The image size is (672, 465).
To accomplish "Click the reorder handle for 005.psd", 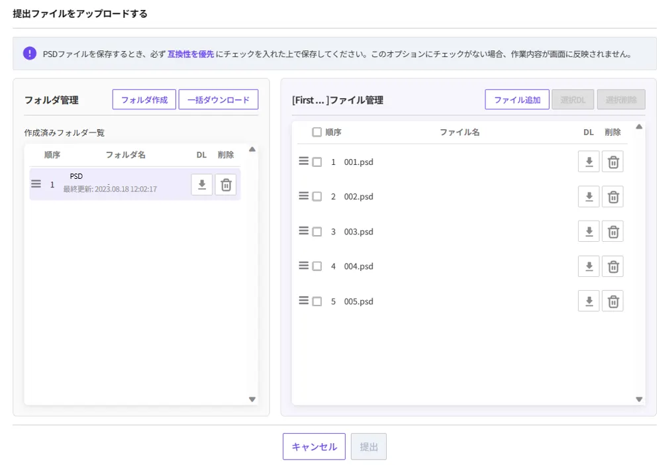I will (303, 300).
